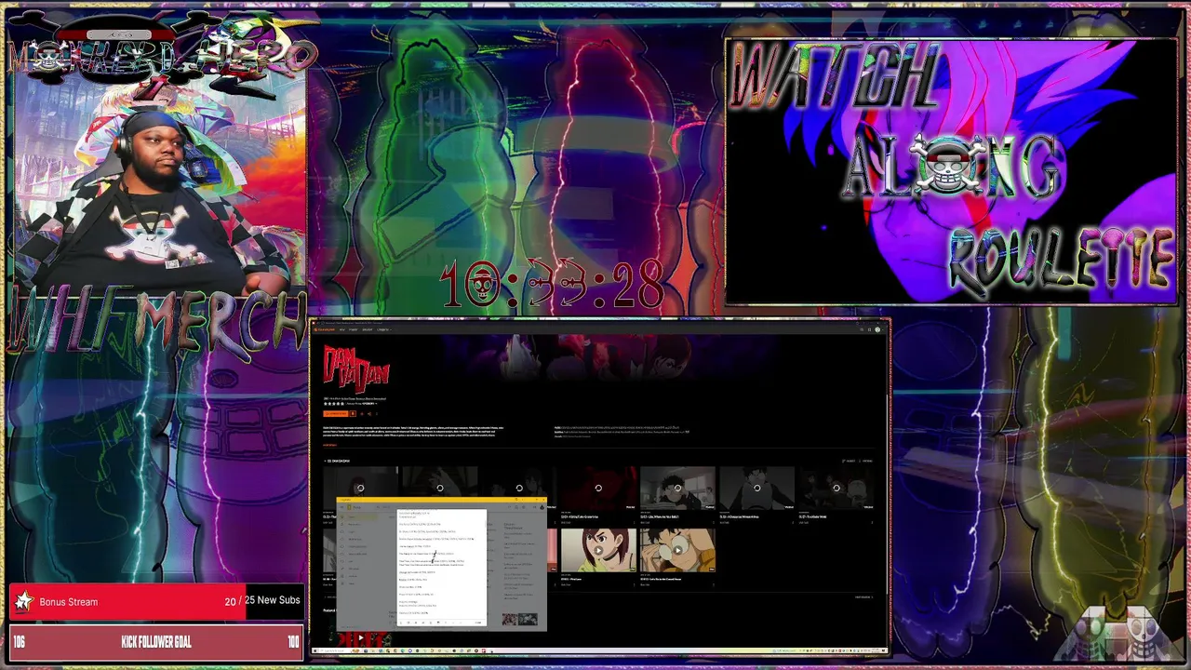Click the orange watch button under Dan Da Dan
1191x670 pixels.
coord(335,413)
